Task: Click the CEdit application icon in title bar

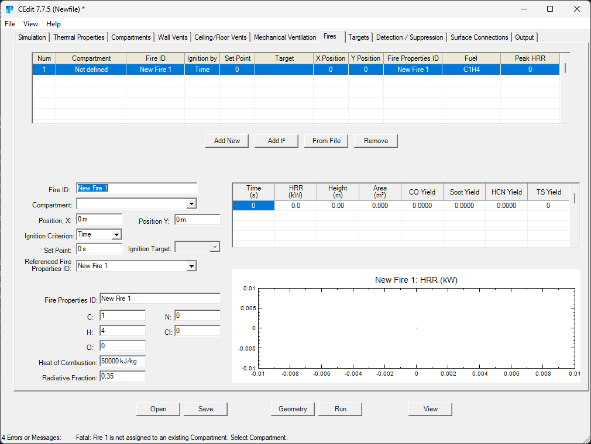Action: click(x=9, y=9)
